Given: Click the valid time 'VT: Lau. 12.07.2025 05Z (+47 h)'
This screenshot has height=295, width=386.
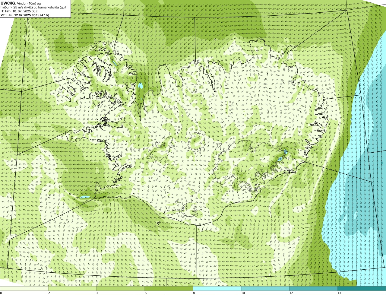Looking at the screenshot, I should (25, 15).
